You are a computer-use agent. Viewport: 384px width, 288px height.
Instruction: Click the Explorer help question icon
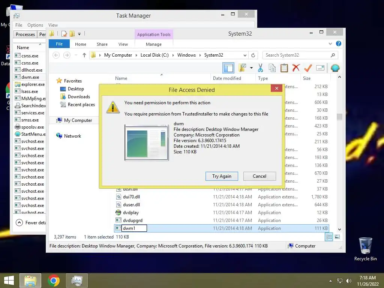click(339, 43)
